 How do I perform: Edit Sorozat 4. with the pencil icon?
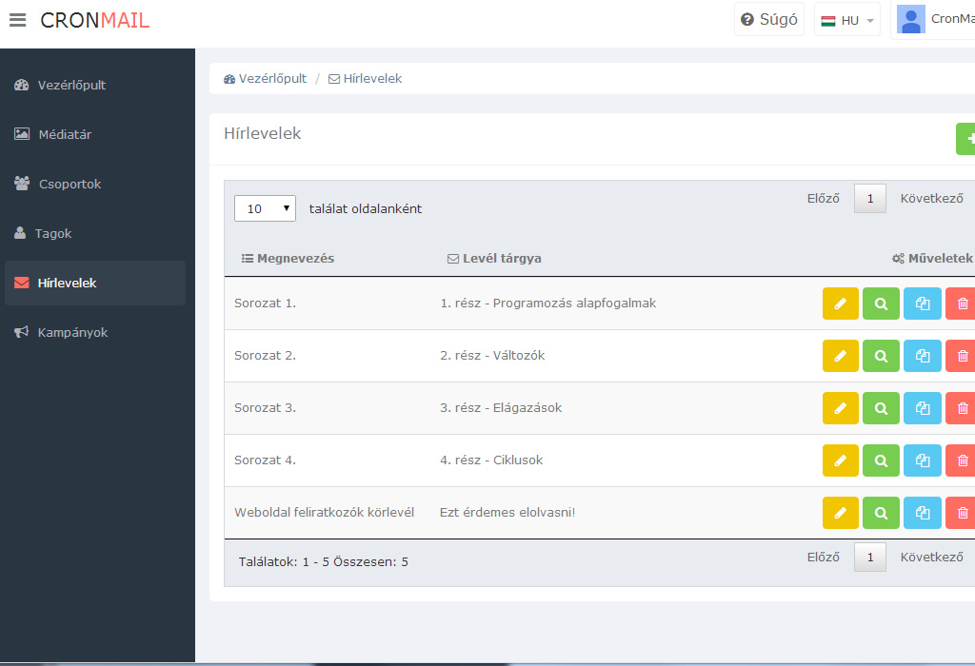(840, 460)
